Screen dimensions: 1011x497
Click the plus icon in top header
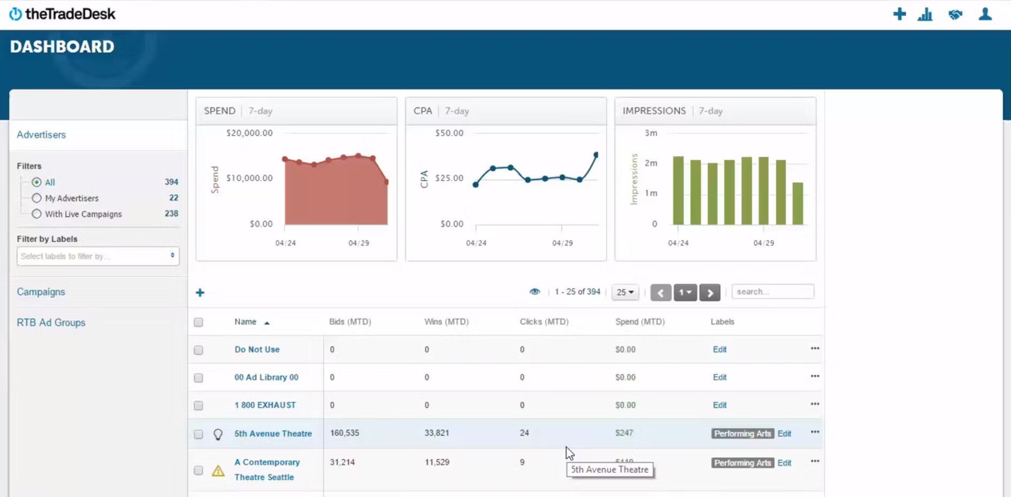point(899,14)
